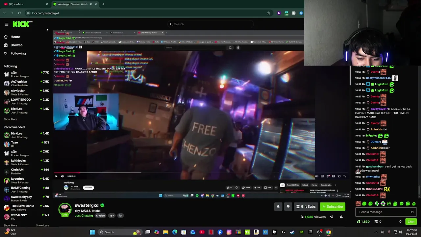
Task: Open the Kick hamburger sidebar menu
Action: pyautogui.click(x=6, y=24)
